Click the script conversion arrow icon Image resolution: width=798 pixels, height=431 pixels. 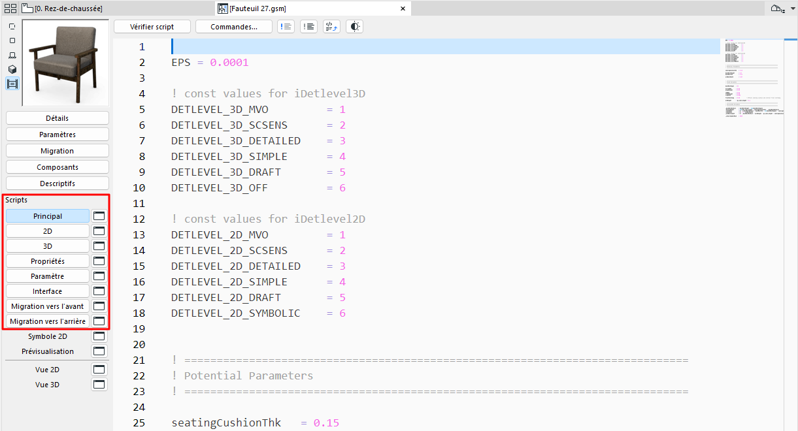[331, 26]
